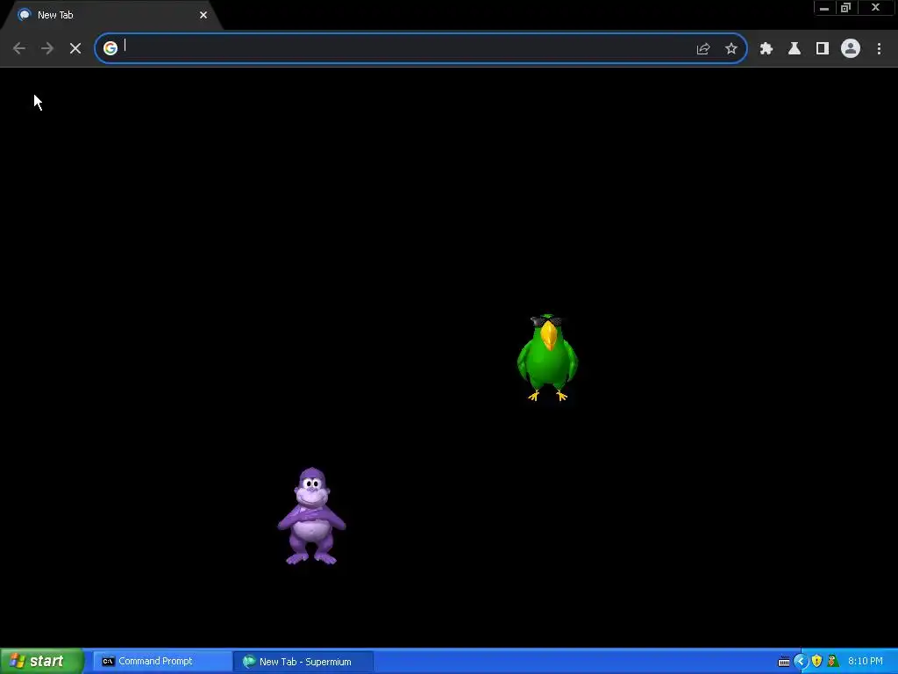Click the parrot agent tray icon
The height and width of the screenshot is (674, 898).
(x=833, y=662)
